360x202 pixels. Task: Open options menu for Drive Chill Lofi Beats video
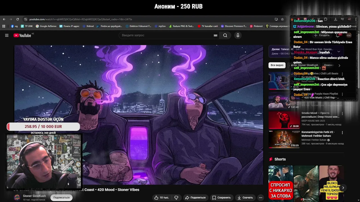pos(342,74)
